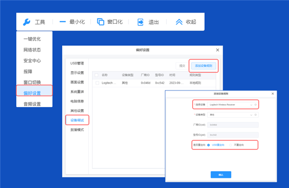Switch to windowed mode via 窗口化

(x=110, y=22)
